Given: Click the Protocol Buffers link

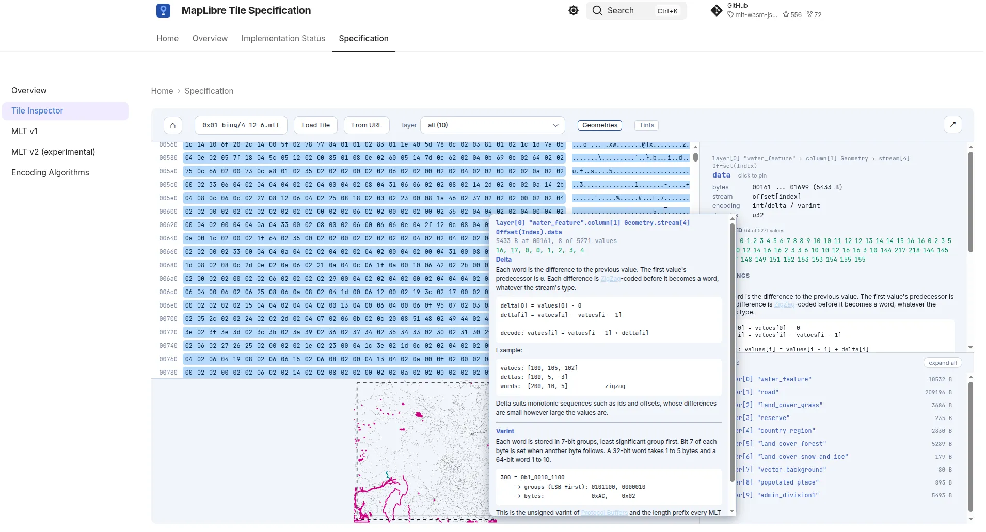Looking at the screenshot, I should [605, 513].
